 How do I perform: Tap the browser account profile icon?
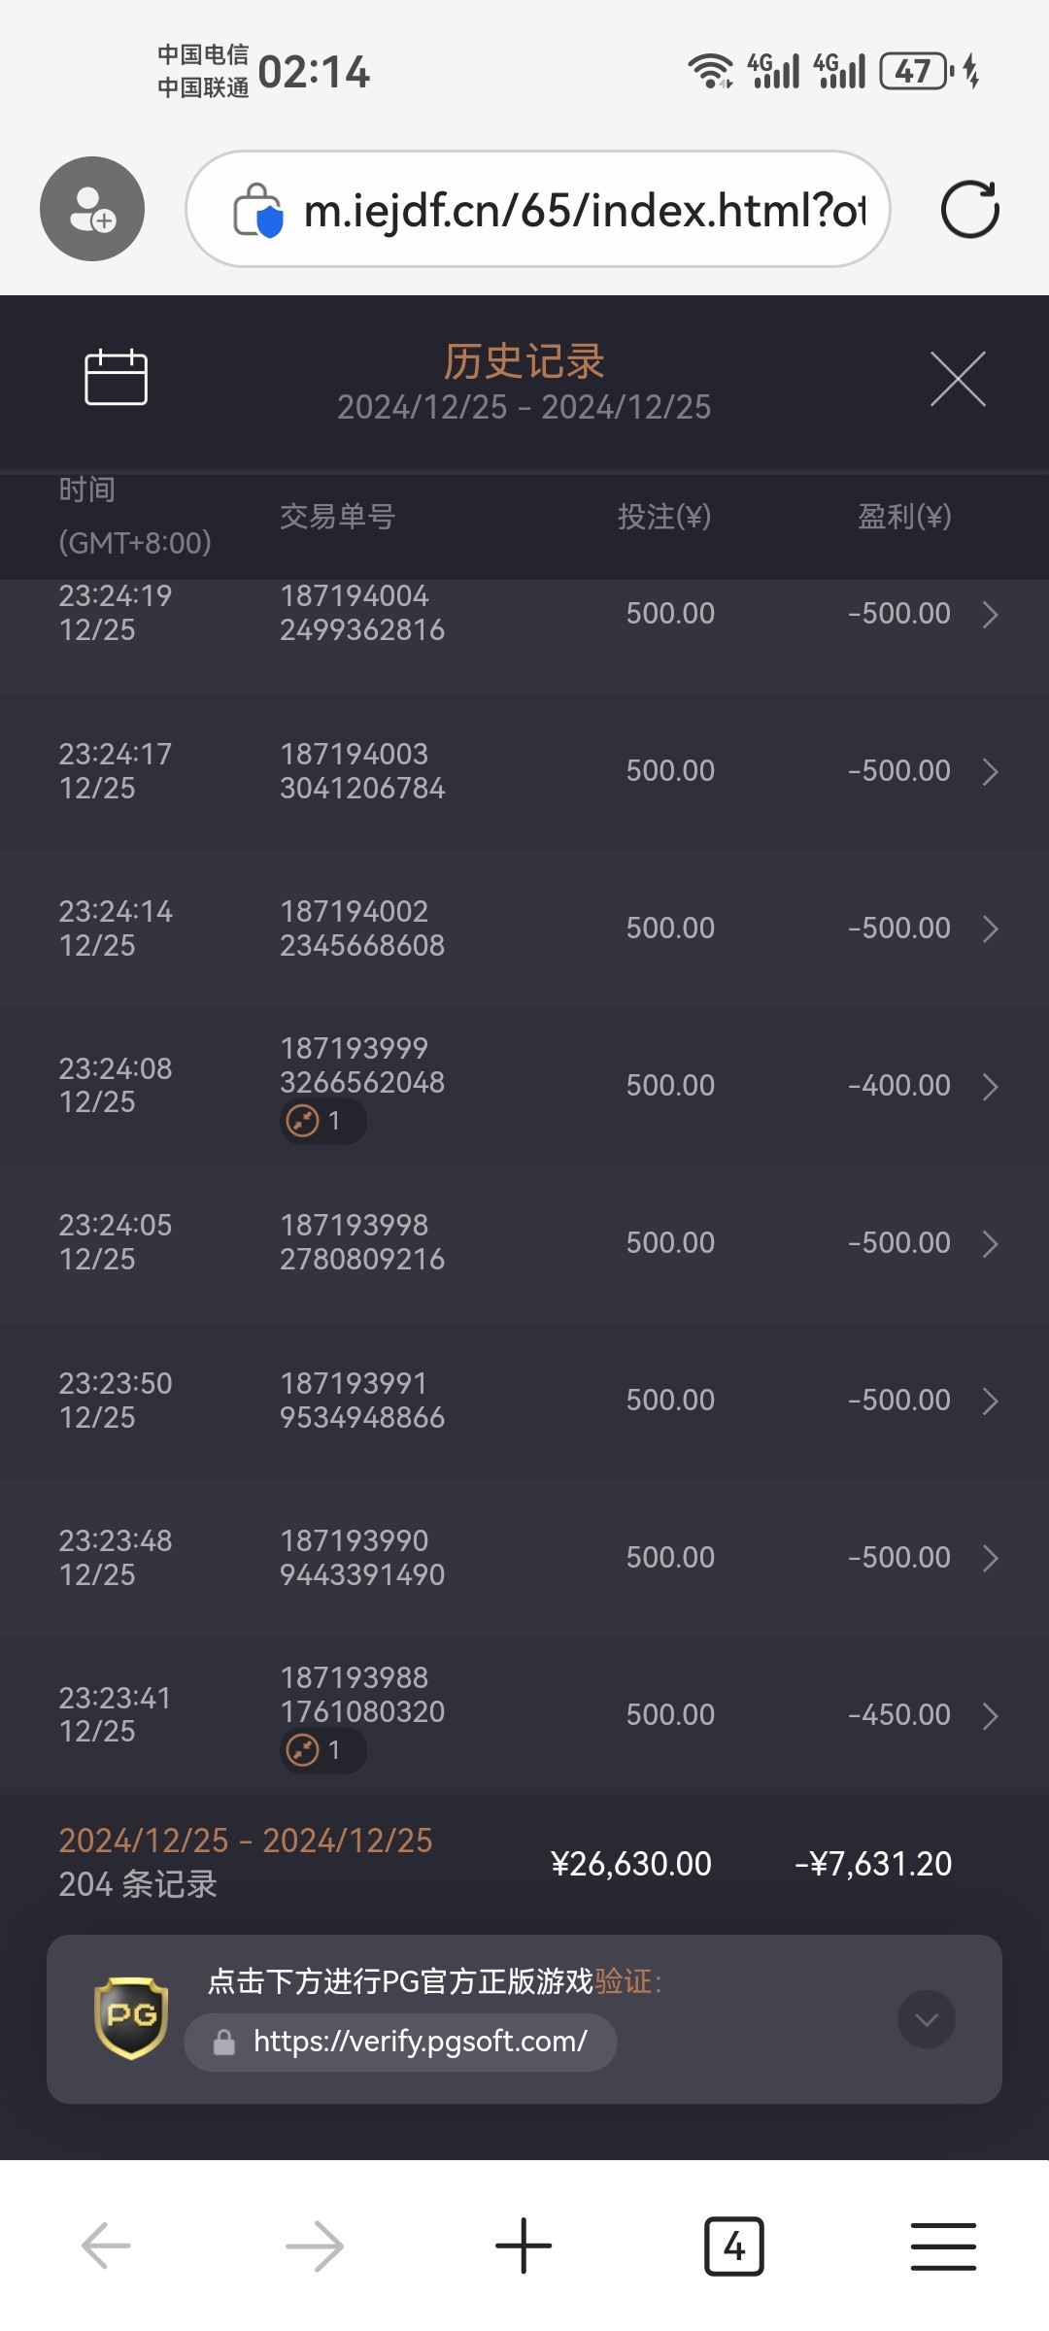[92, 209]
